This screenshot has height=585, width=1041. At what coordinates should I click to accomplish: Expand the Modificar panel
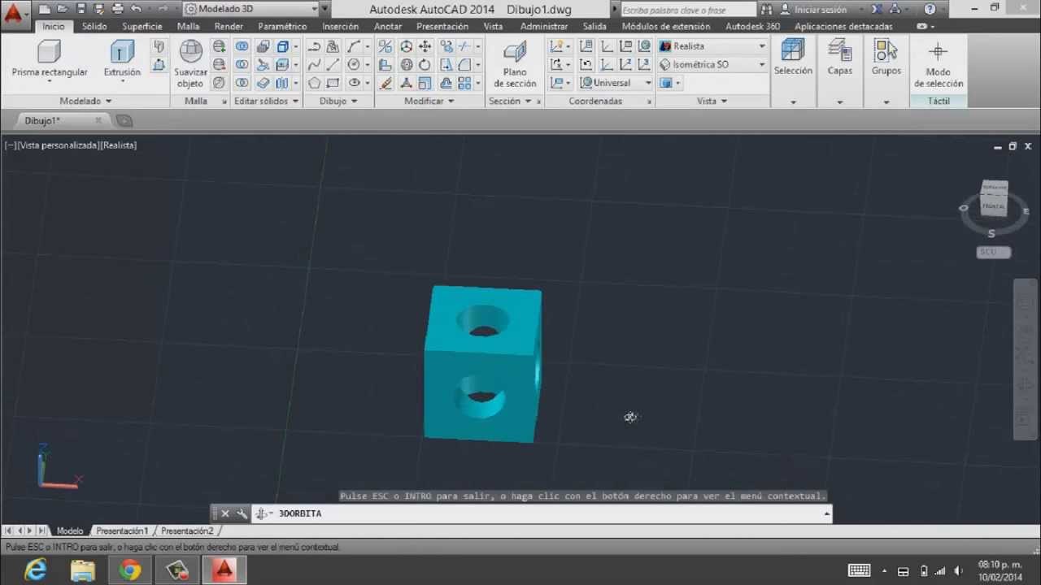[429, 101]
